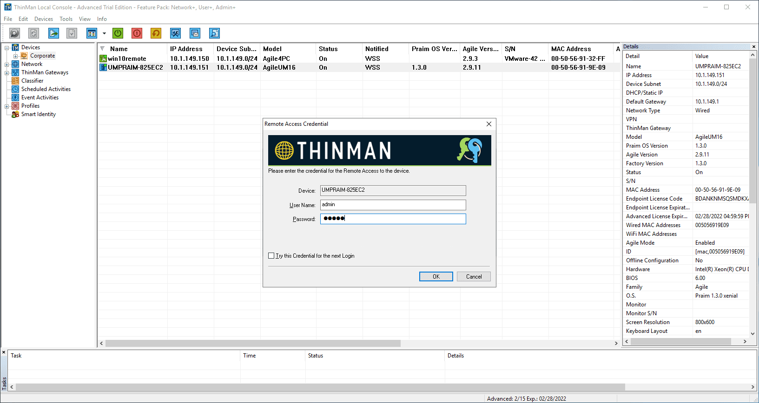Click the tools wrench toolbar icon
This screenshot has height=403, width=759.
pyautogui.click(x=175, y=33)
